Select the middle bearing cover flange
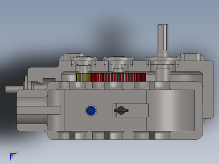219x164 pixels. pyautogui.click(x=118, y=59)
